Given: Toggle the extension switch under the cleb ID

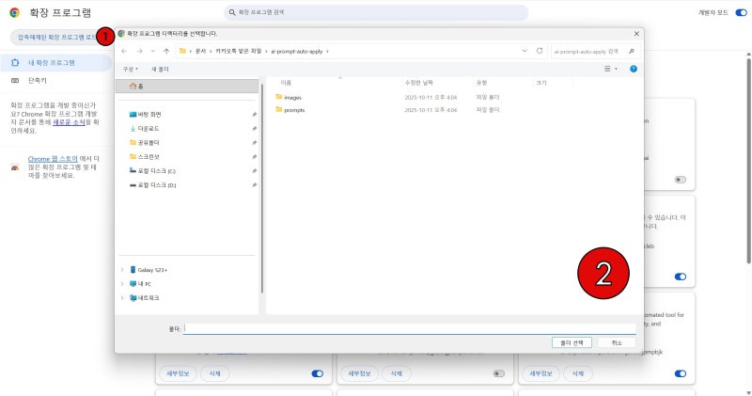Looking at the screenshot, I should 681,277.
